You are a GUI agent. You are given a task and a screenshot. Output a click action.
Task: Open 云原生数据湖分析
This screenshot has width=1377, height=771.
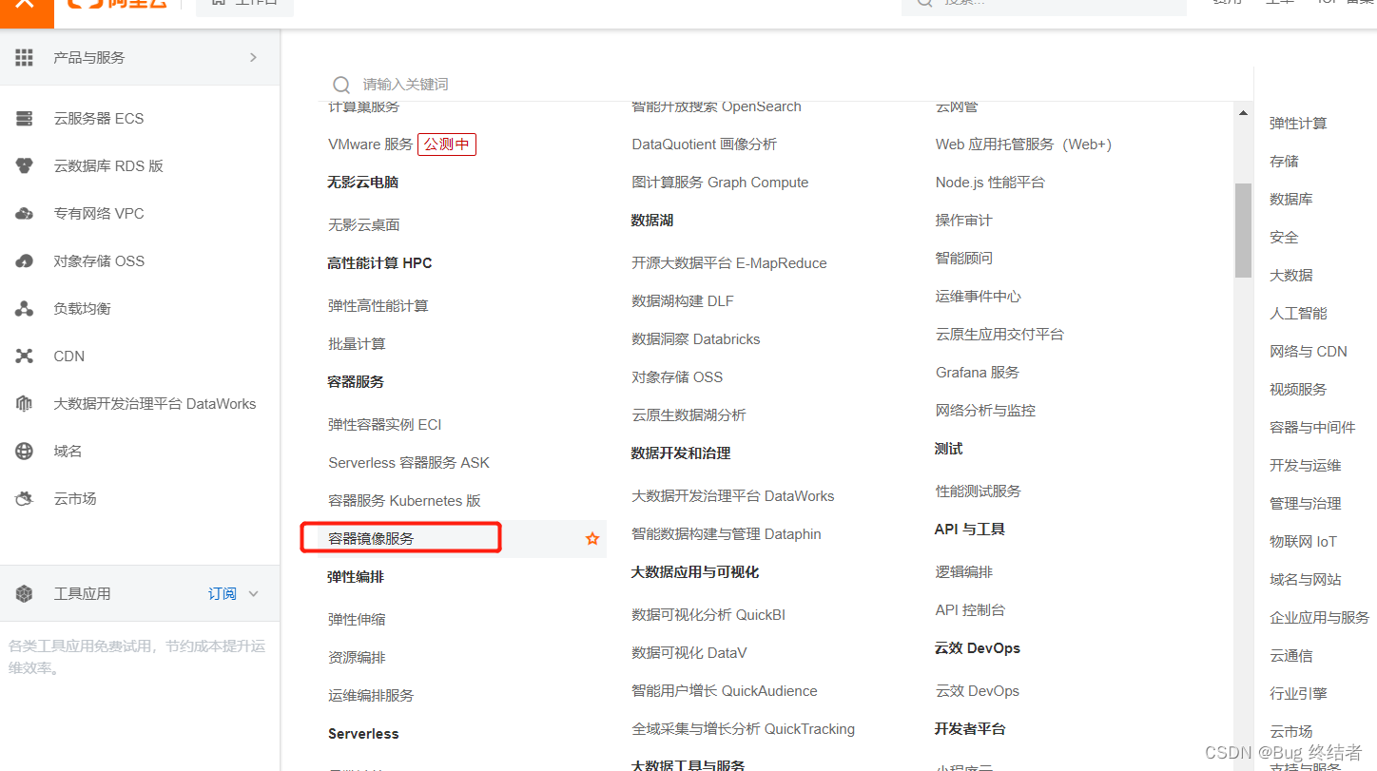point(688,415)
